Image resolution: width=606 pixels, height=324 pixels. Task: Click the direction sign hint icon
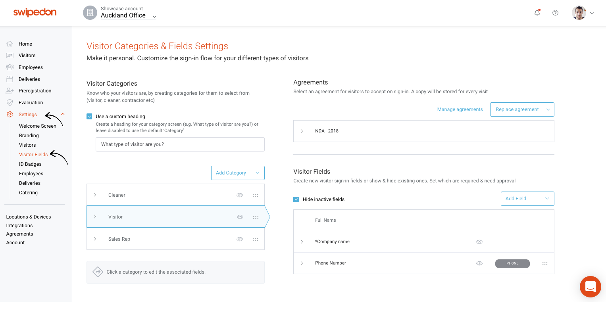[98, 272]
